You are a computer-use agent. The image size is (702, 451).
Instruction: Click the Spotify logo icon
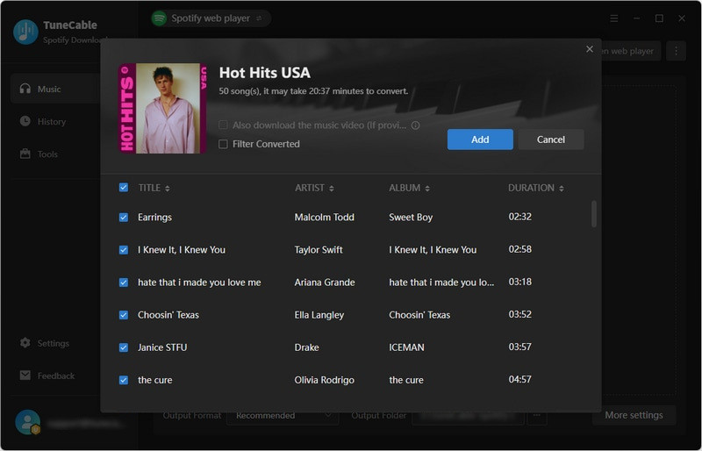coord(159,18)
